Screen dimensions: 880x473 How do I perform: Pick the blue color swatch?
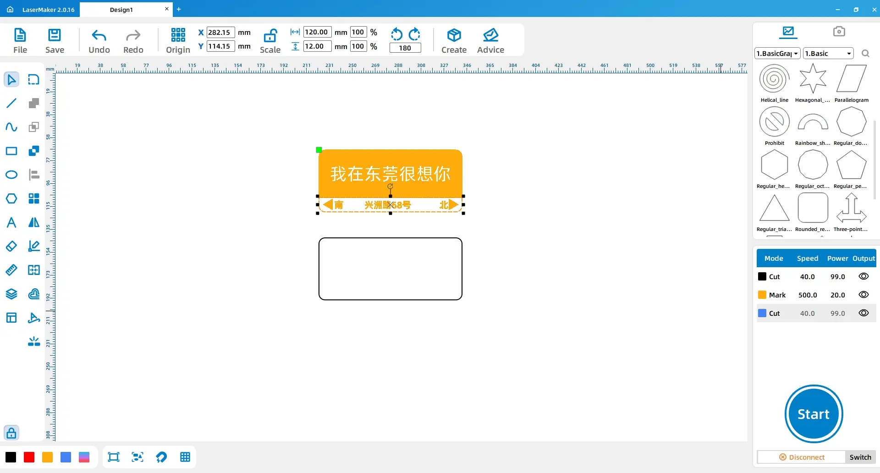[x=66, y=457]
